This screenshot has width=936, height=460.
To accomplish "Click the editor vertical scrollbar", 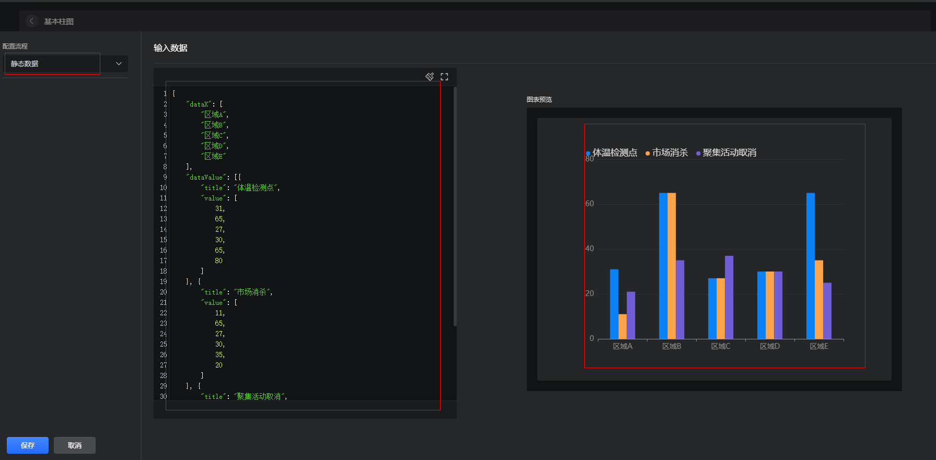I will click(455, 207).
